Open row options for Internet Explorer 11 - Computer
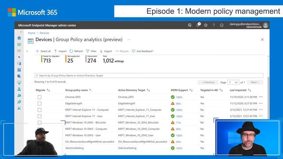 pos(260,110)
